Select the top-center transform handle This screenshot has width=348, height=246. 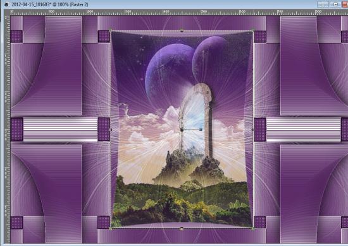[182, 30]
